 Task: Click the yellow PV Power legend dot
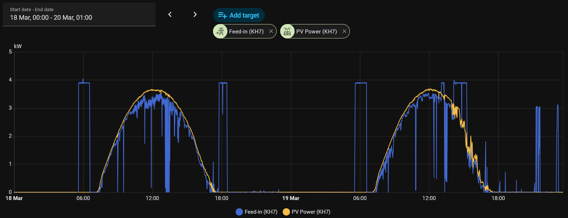click(x=286, y=212)
